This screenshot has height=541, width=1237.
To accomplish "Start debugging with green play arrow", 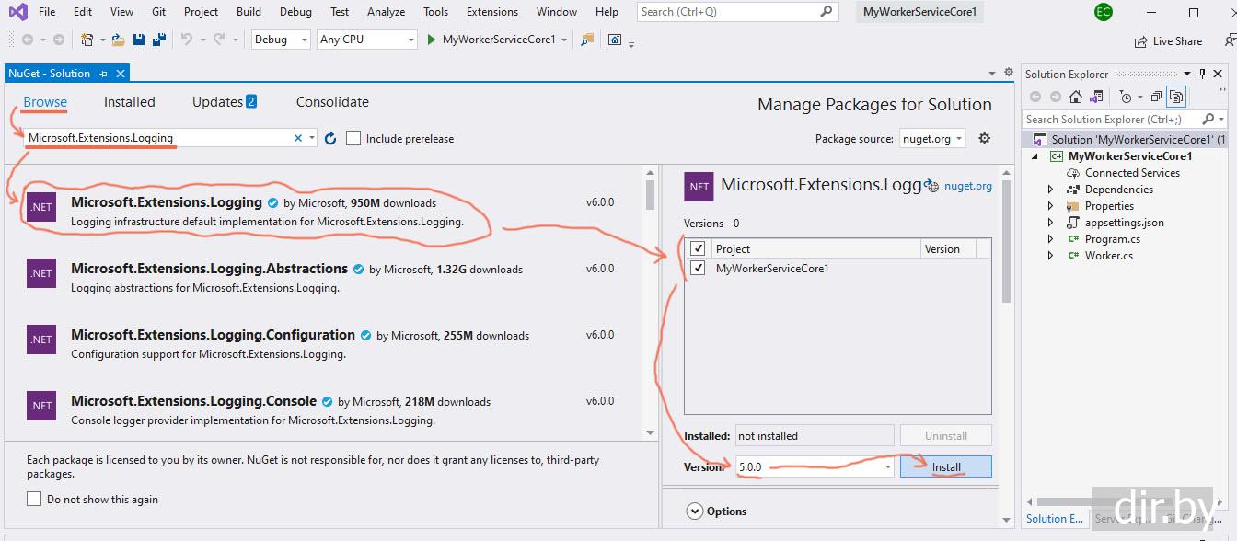I will 431,40.
